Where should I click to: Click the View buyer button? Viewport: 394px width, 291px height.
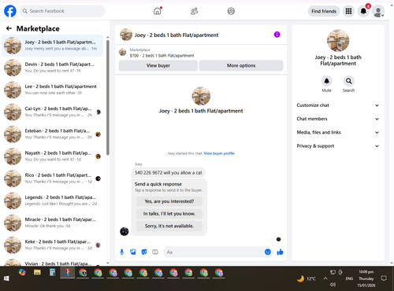pos(158,65)
